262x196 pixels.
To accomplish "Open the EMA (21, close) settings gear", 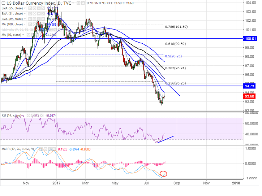I will pyautogui.click(x=34, y=14).
